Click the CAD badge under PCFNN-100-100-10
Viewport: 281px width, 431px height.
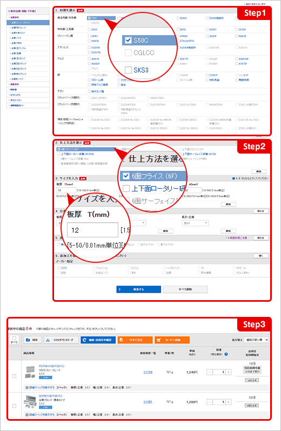tap(45, 379)
